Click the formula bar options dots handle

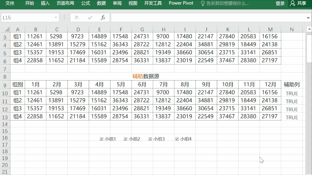(64, 18)
